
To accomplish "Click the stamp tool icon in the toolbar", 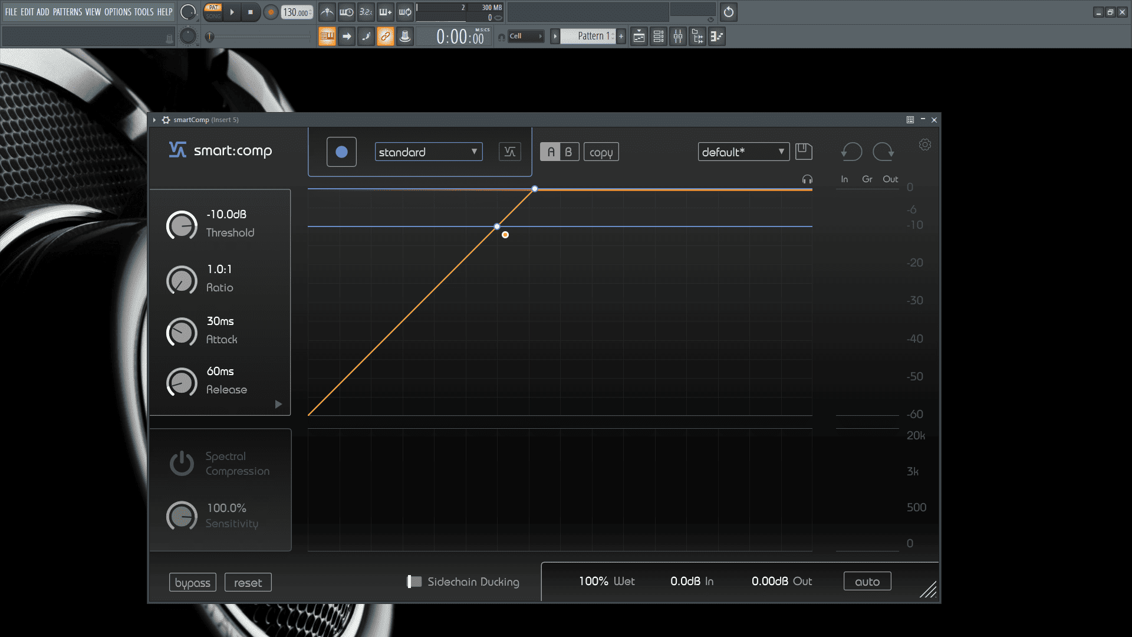I will tap(405, 37).
